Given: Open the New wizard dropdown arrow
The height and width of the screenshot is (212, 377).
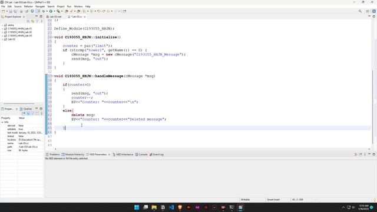Looking at the screenshot, I should coord(6,11).
